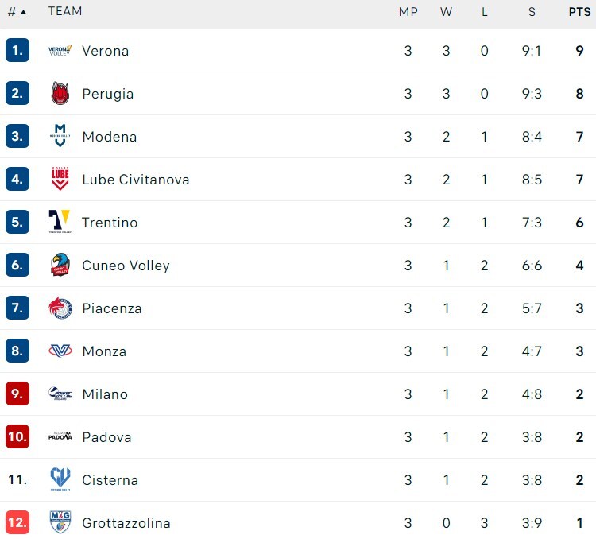Click the Cuneo Volley logo
Screen dimensions: 596x539
(60, 266)
